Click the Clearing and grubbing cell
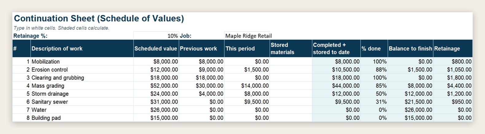The height and width of the screenshot is (134, 485). click(82, 77)
